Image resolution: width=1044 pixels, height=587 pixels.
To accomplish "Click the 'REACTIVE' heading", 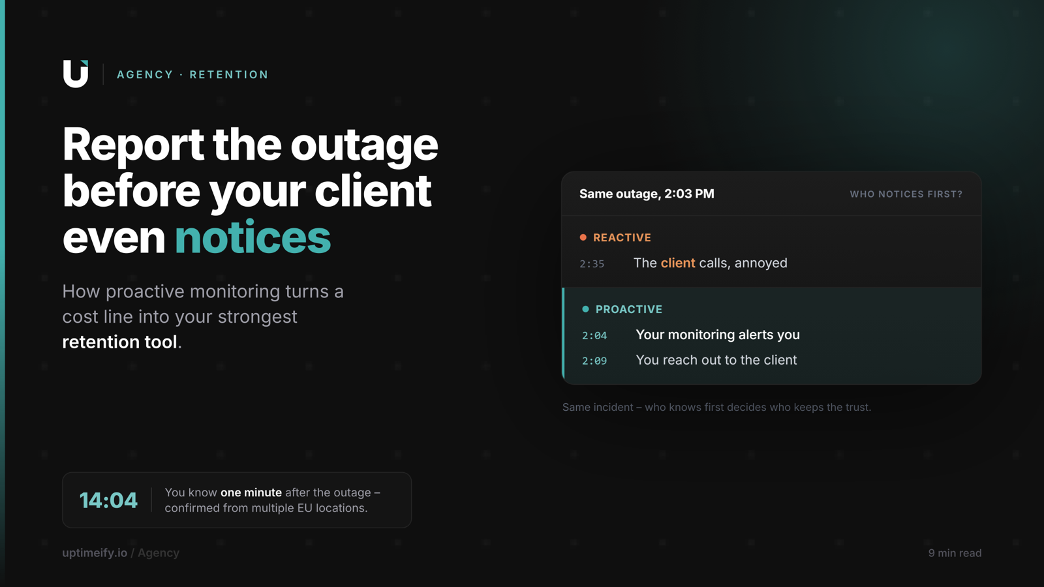I will pos(622,238).
